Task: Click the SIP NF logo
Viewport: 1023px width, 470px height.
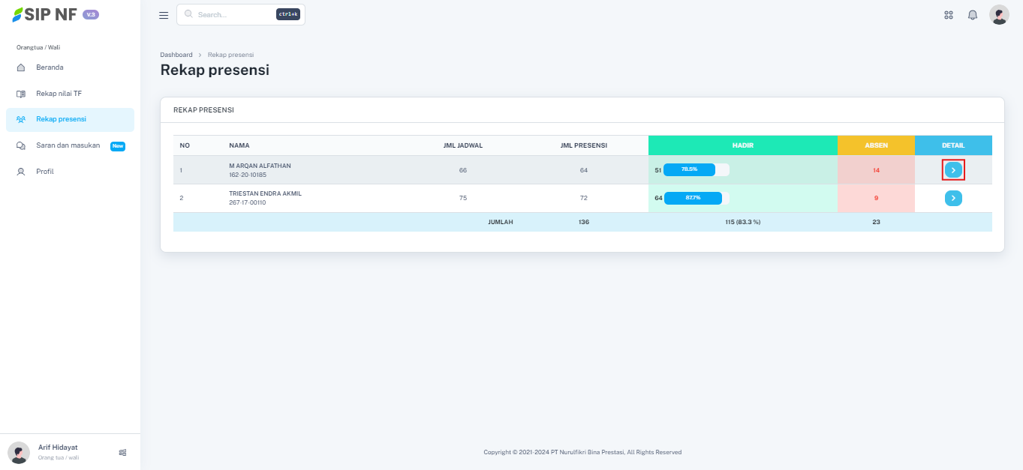Action: coord(45,14)
